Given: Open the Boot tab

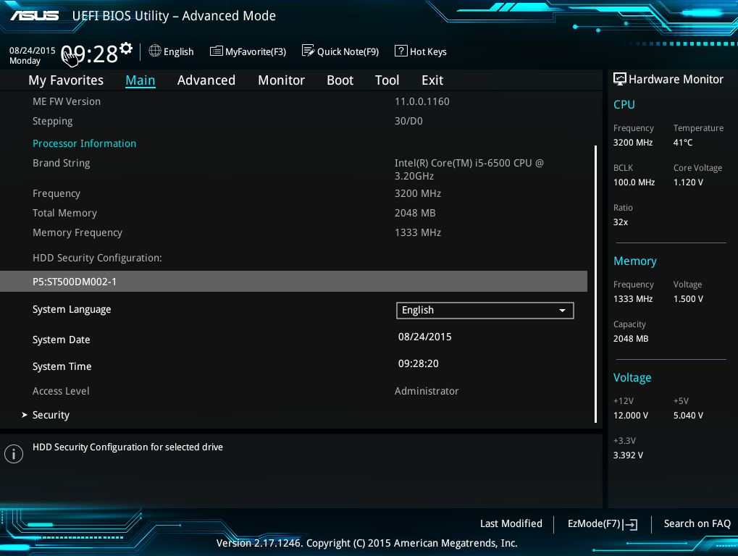Looking at the screenshot, I should tap(340, 80).
